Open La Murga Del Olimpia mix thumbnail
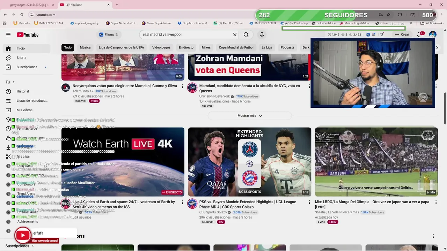The image size is (447, 251). 376,162
